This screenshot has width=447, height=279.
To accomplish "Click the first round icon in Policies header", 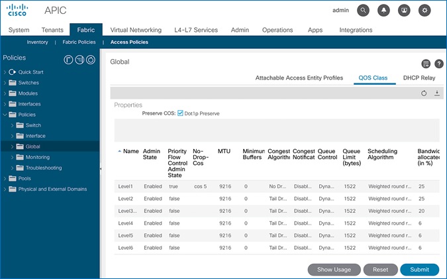I will 68,60.
